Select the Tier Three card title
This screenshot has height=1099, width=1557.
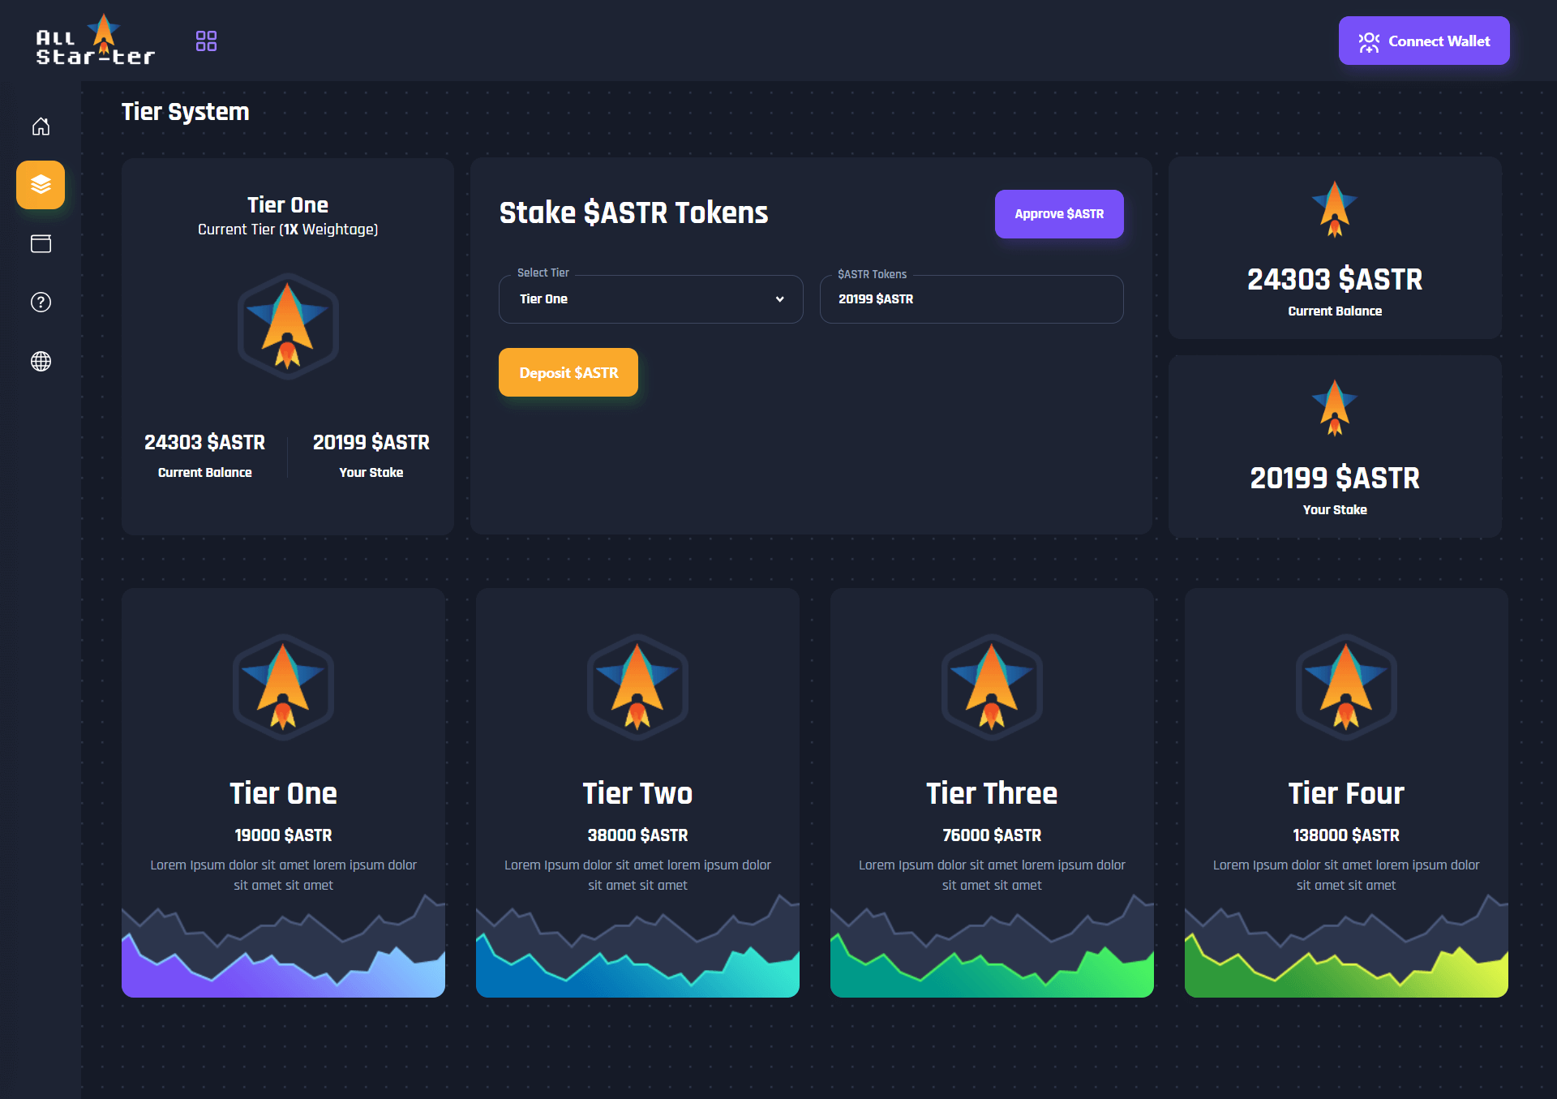click(x=991, y=793)
